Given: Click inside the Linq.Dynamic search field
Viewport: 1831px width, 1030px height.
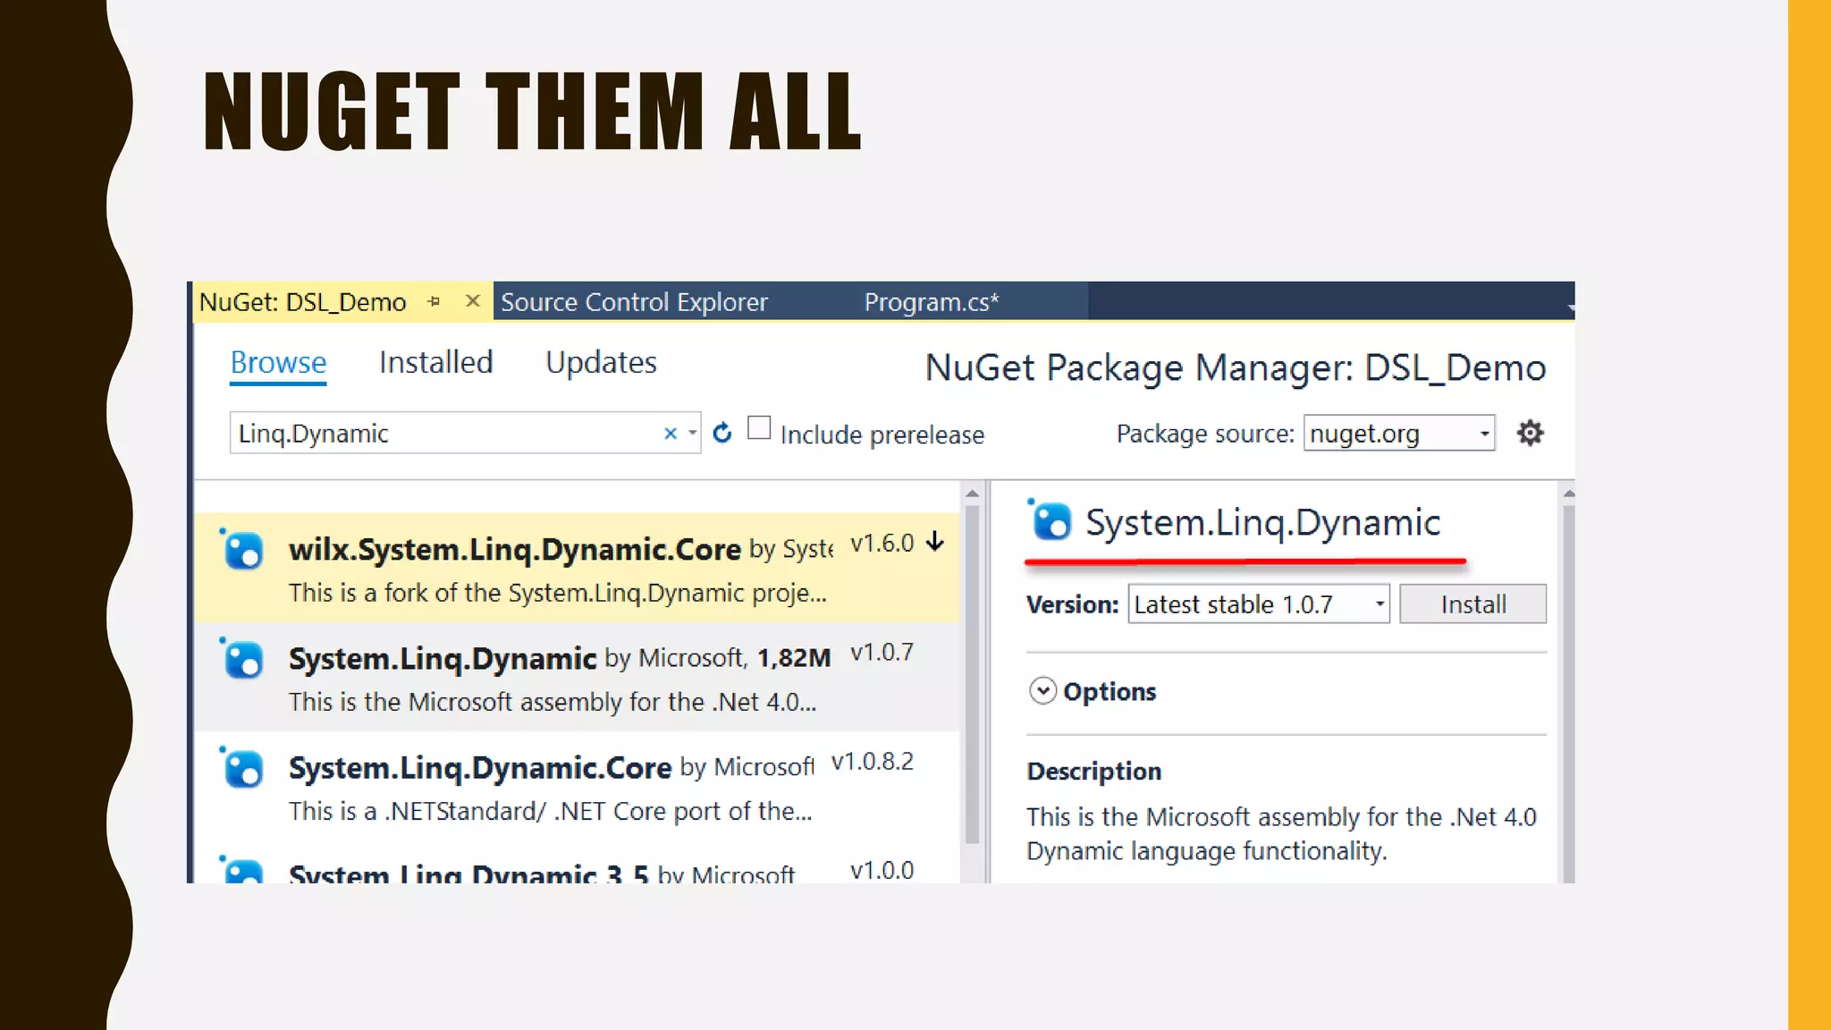Looking at the screenshot, I should pyautogui.click(x=438, y=434).
